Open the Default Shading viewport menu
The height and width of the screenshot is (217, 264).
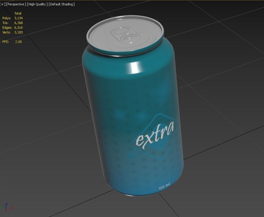coord(62,4)
